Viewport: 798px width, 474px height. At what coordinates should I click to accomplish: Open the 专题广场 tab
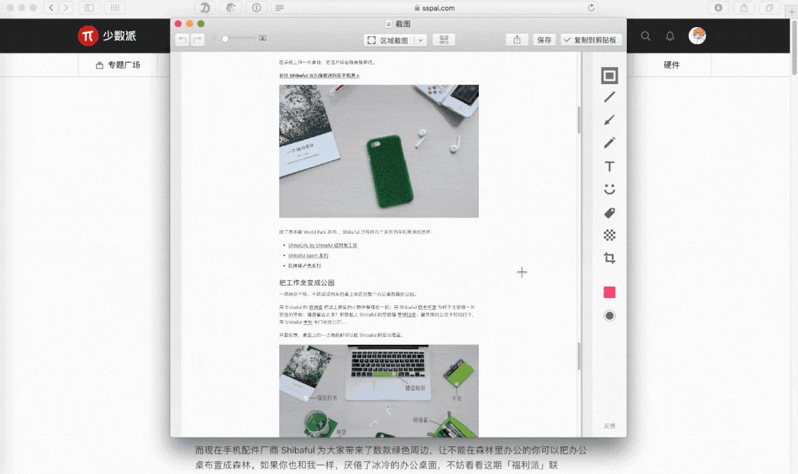tap(118, 65)
